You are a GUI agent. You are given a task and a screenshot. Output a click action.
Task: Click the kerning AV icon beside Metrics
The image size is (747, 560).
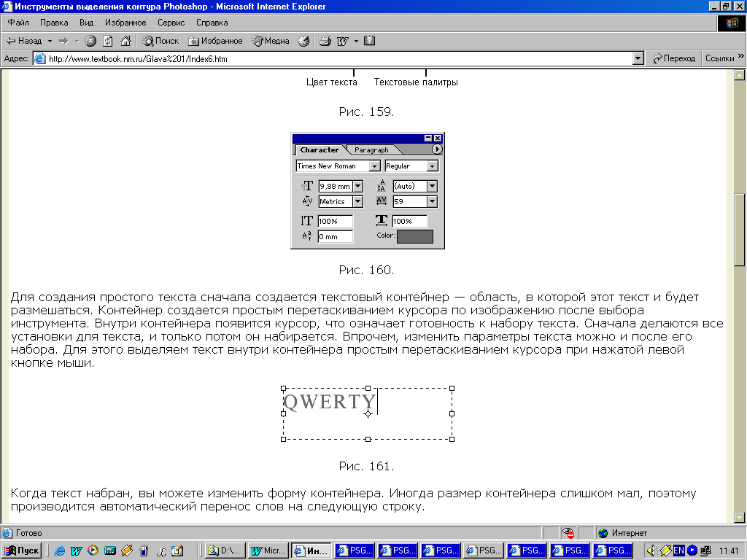307,201
